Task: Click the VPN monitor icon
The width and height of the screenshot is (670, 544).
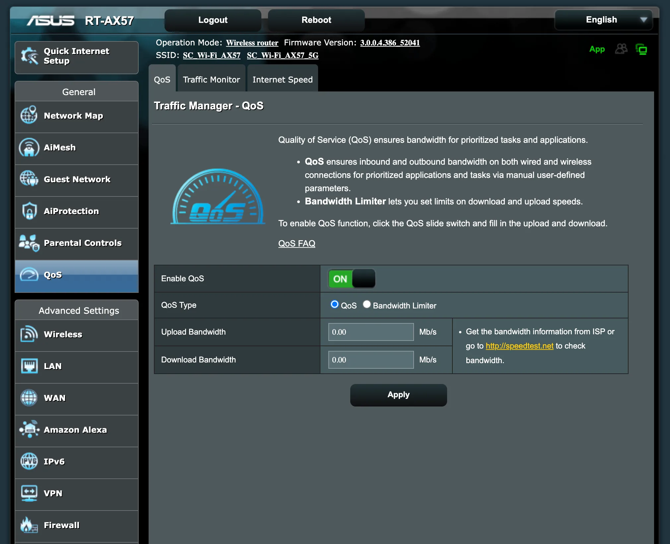Action: pos(29,493)
